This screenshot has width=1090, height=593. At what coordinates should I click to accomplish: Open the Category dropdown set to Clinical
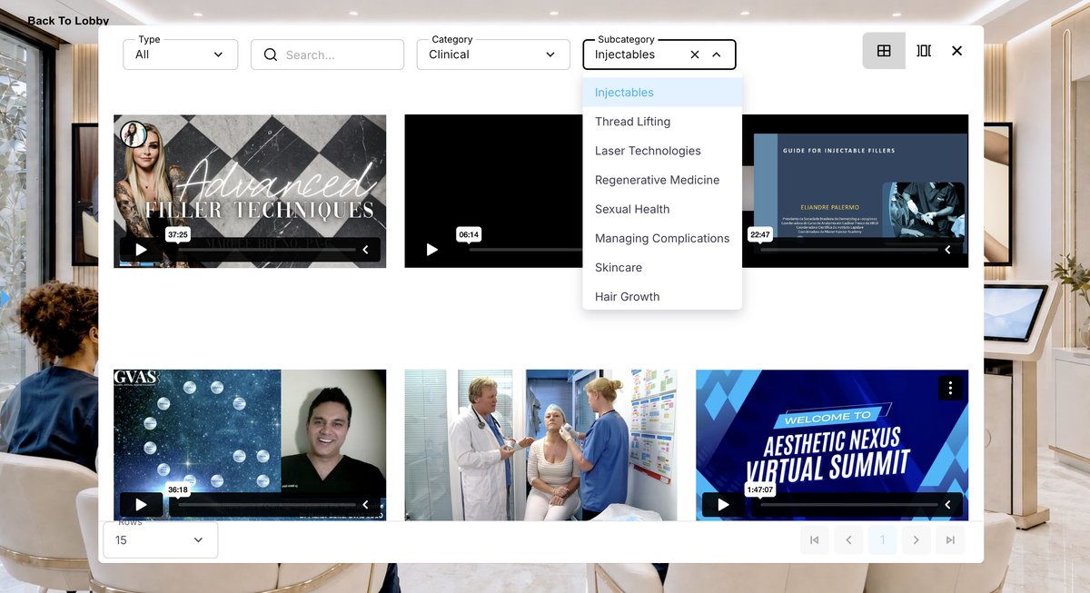pyautogui.click(x=493, y=54)
